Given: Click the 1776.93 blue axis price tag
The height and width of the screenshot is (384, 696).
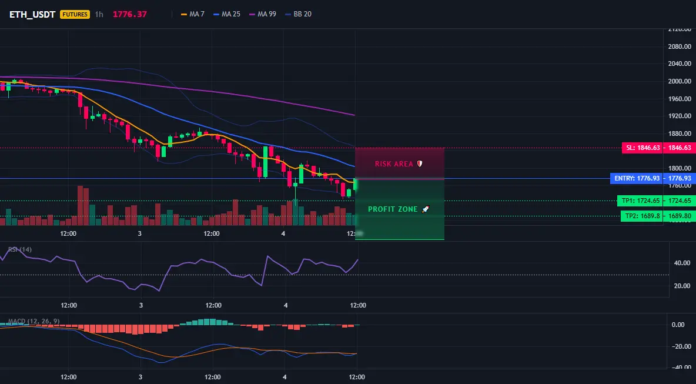Looking at the screenshot, I should (x=679, y=178).
